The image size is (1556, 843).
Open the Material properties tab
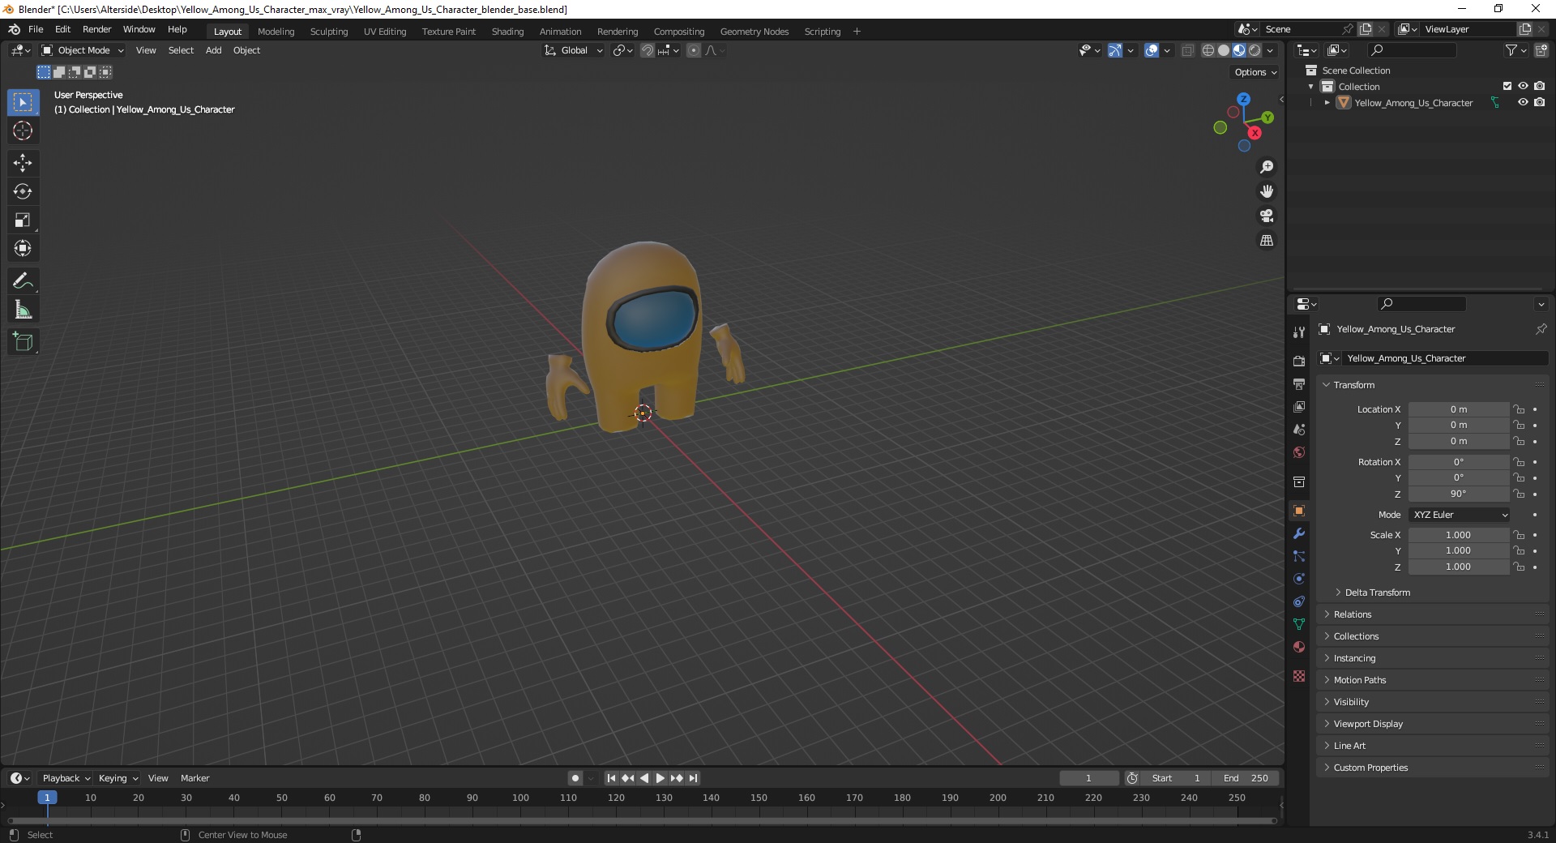(x=1299, y=647)
